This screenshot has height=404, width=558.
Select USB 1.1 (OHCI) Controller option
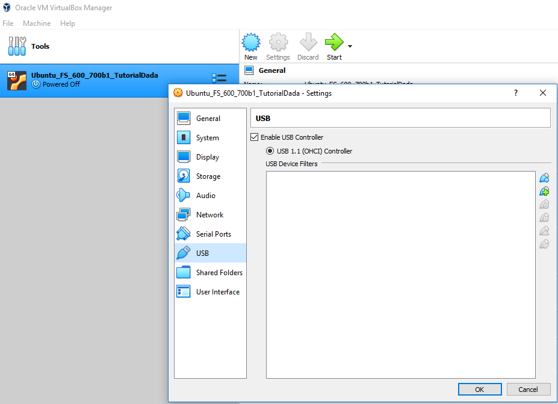coord(270,151)
